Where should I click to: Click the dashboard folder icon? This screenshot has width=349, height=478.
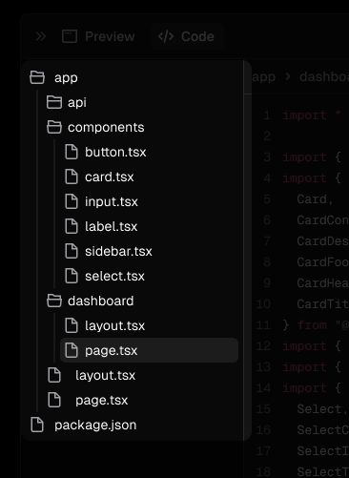(x=54, y=301)
